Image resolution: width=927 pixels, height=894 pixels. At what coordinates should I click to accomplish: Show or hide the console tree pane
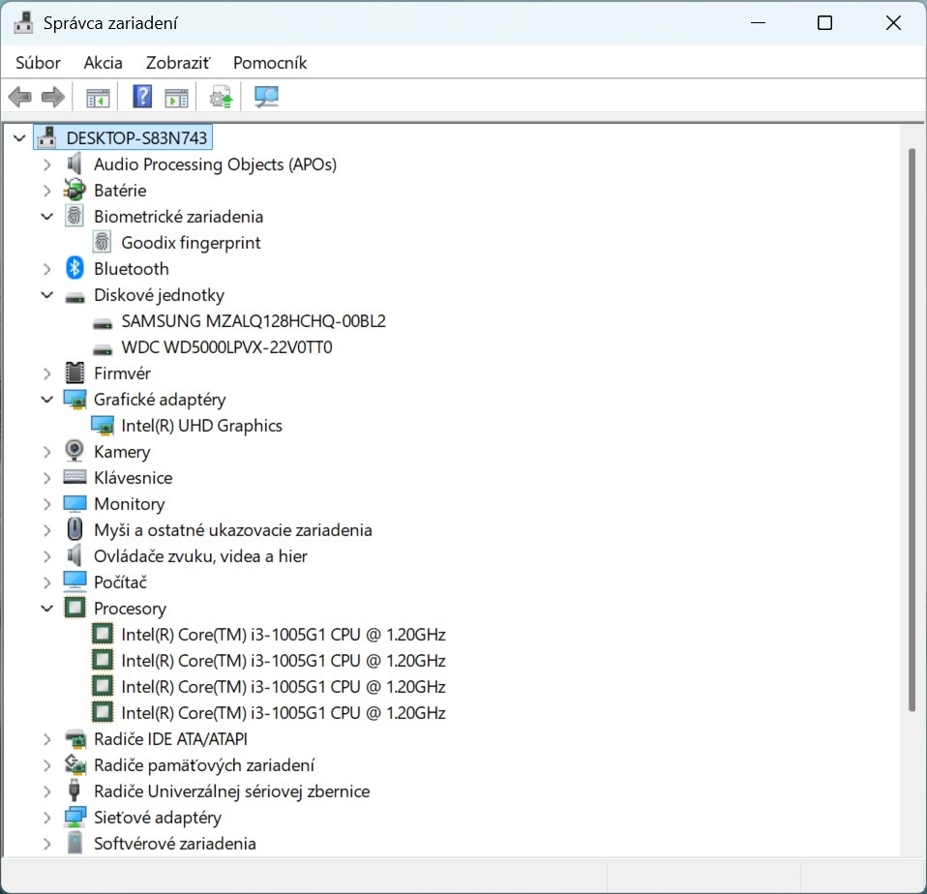(98, 98)
